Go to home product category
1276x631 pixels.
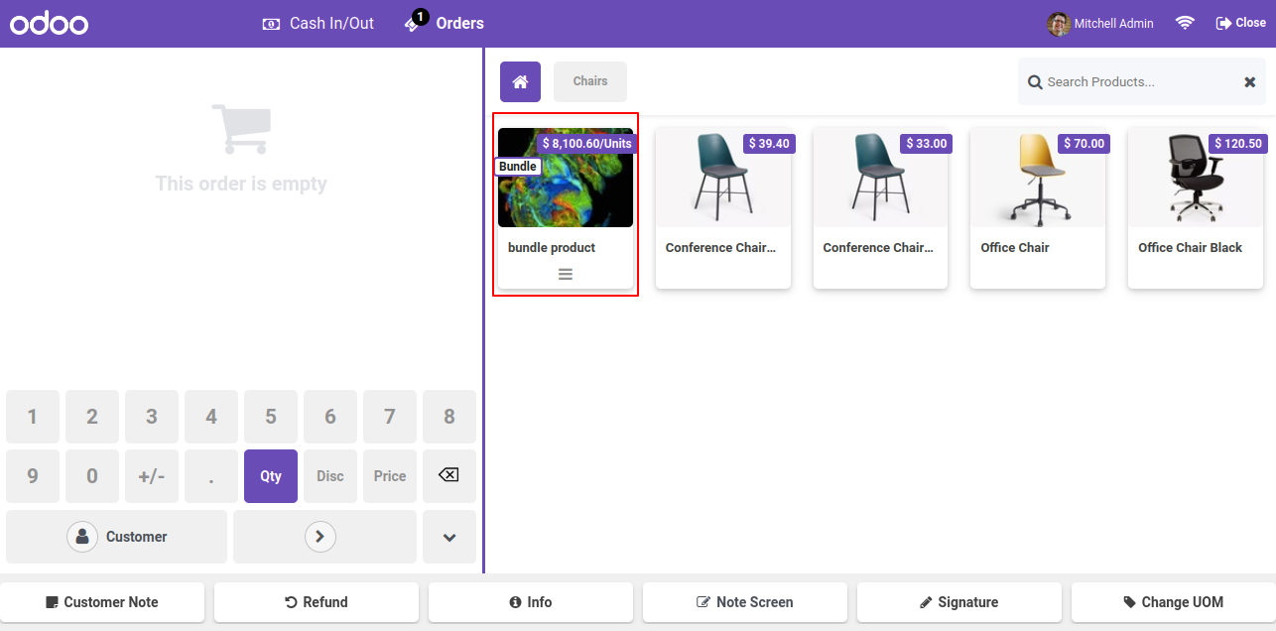(520, 81)
